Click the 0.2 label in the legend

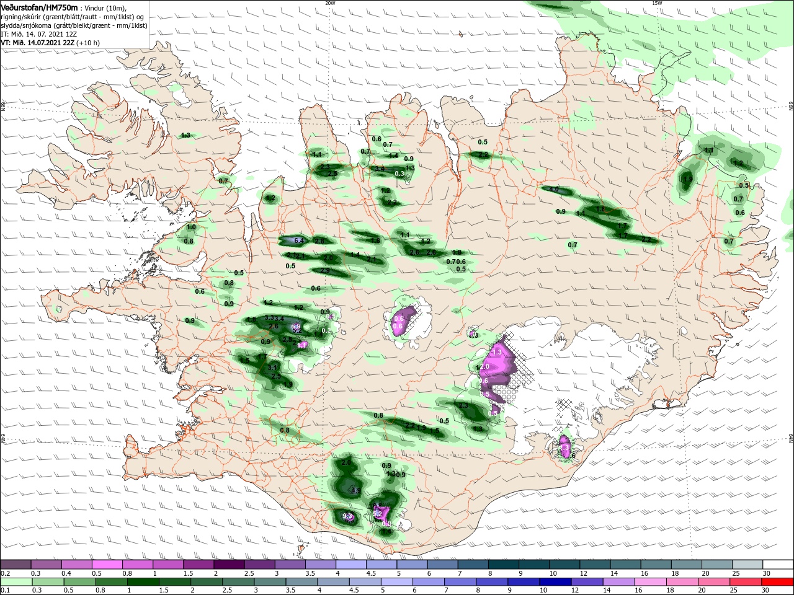(5, 573)
